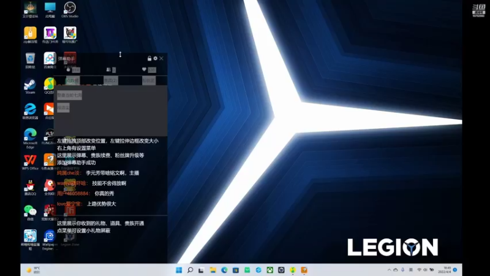490x276 pixels.
Task: Click the username '用户46058884'
Action: tap(73, 193)
